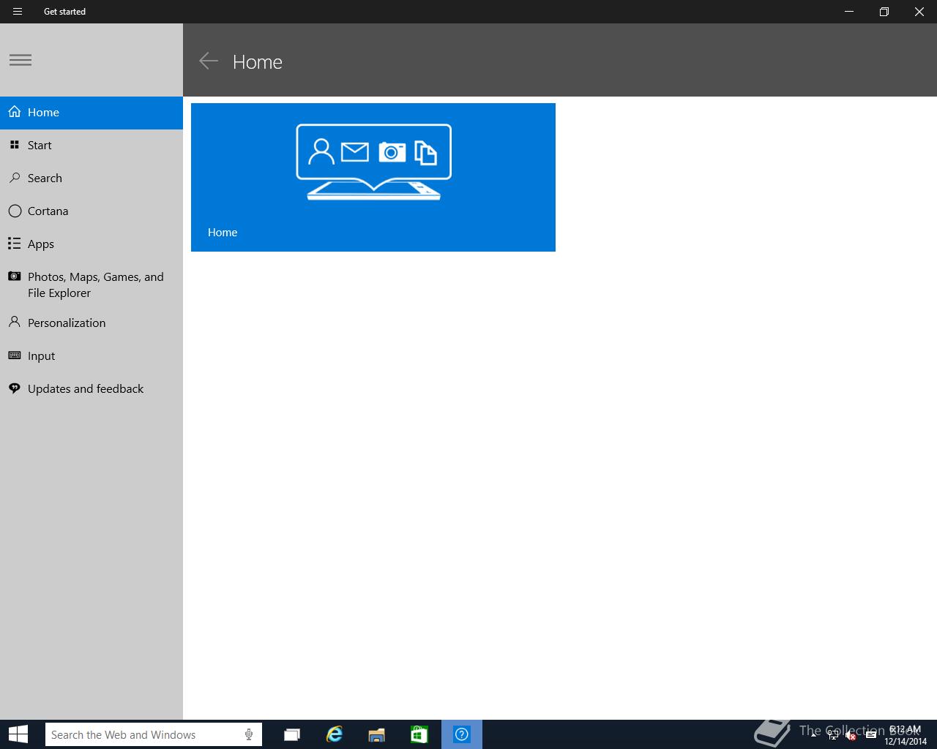This screenshot has width=937, height=749.
Task: Open the blue Home tile
Action: click(373, 177)
